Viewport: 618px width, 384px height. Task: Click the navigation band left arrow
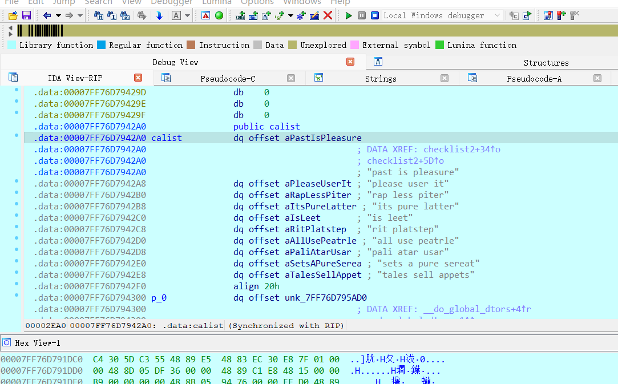pyautogui.click(x=10, y=27)
